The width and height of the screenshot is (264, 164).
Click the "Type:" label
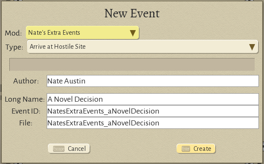(14, 47)
